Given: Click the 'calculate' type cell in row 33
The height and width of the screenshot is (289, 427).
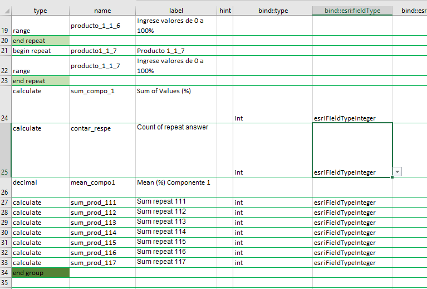Looking at the screenshot, I should [x=40, y=263].
